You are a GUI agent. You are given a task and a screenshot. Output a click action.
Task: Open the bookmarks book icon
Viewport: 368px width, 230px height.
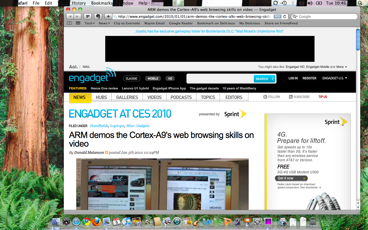(69, 23)
